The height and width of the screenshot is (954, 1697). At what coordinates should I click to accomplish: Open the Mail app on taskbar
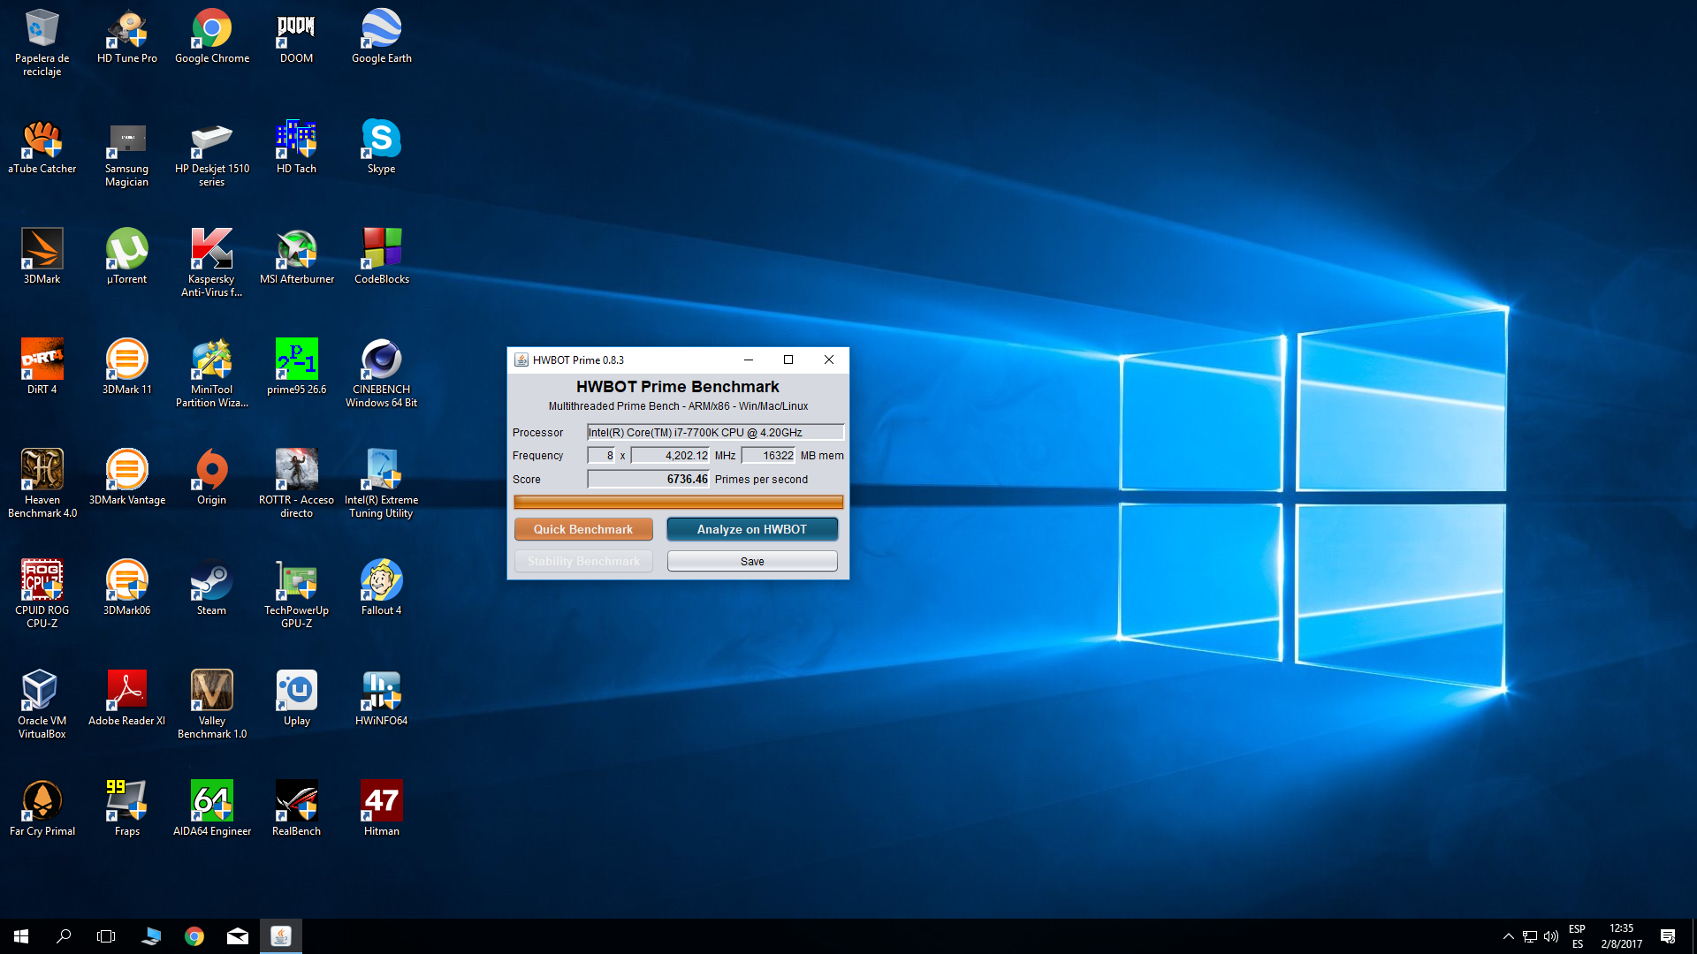tap(238, 936)
